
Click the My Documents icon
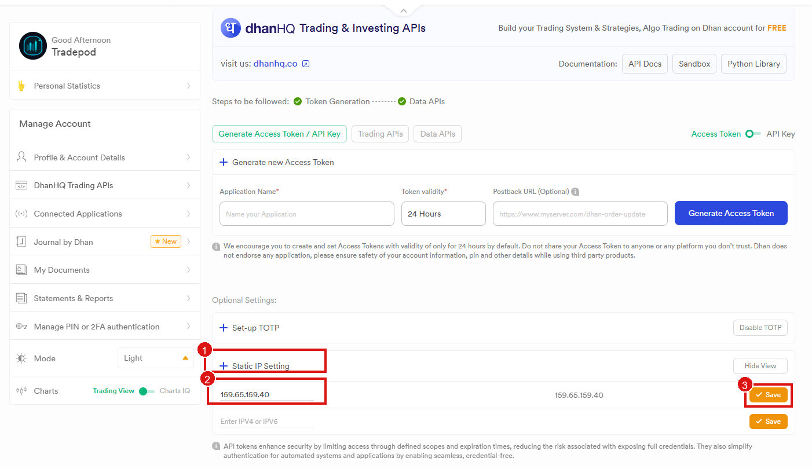click(x=21, y=270)
